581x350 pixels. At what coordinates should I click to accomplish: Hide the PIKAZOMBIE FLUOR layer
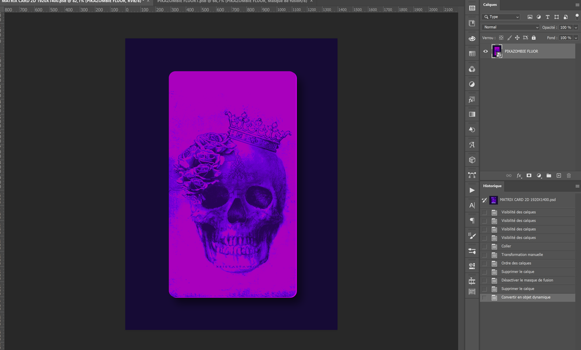(x=485, y=51)
